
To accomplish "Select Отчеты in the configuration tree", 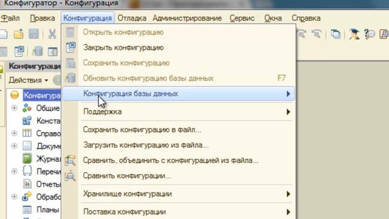I will 49,184.
